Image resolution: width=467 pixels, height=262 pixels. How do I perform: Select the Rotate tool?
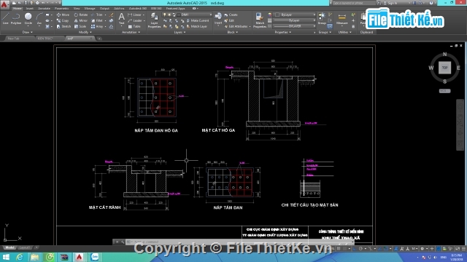click(81, 15)
